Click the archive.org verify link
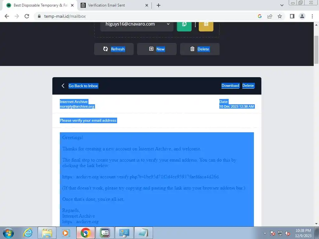319x239 pixels. 140,177
